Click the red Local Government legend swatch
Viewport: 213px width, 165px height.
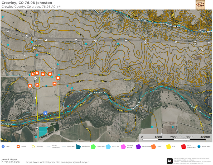point(184,146)
